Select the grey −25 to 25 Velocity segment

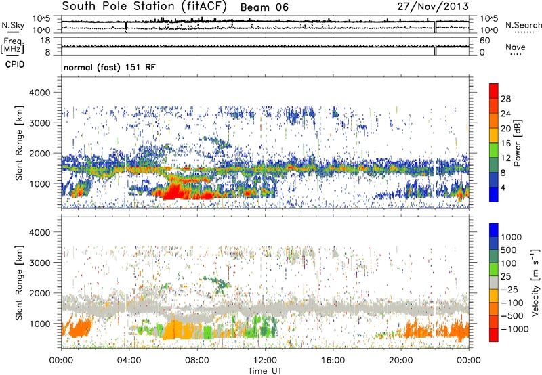(494, 282)
